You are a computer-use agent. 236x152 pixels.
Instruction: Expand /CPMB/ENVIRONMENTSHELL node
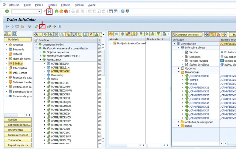[x=40, y=56]
